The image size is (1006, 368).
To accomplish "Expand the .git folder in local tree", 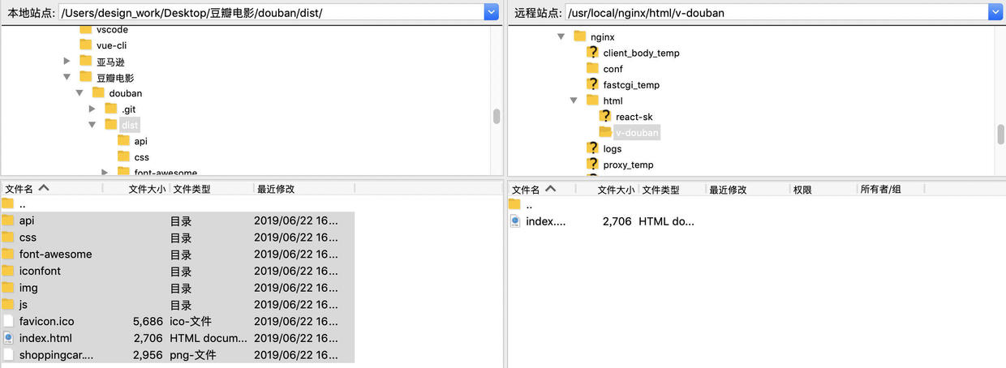I will click(92, 109).
